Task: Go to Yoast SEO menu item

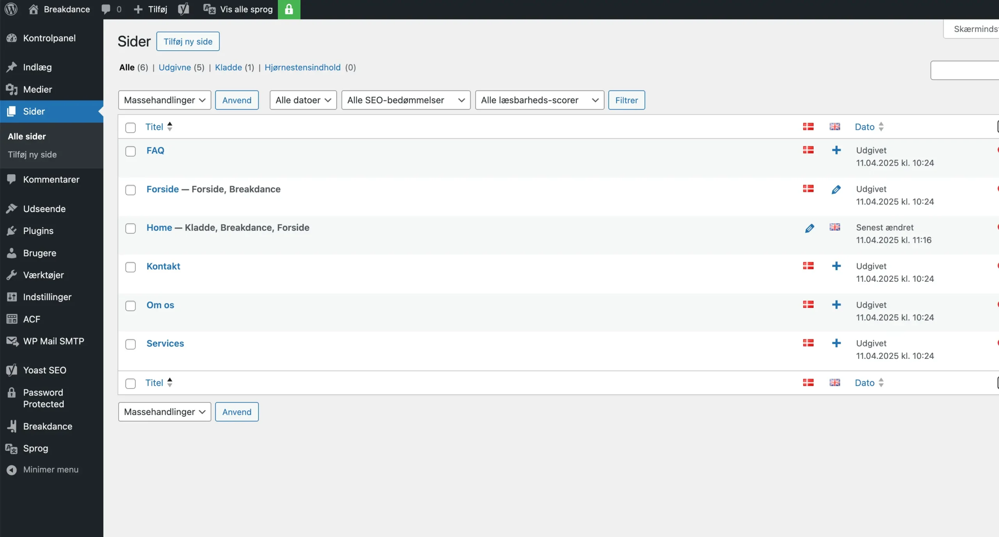Action: 44,370
